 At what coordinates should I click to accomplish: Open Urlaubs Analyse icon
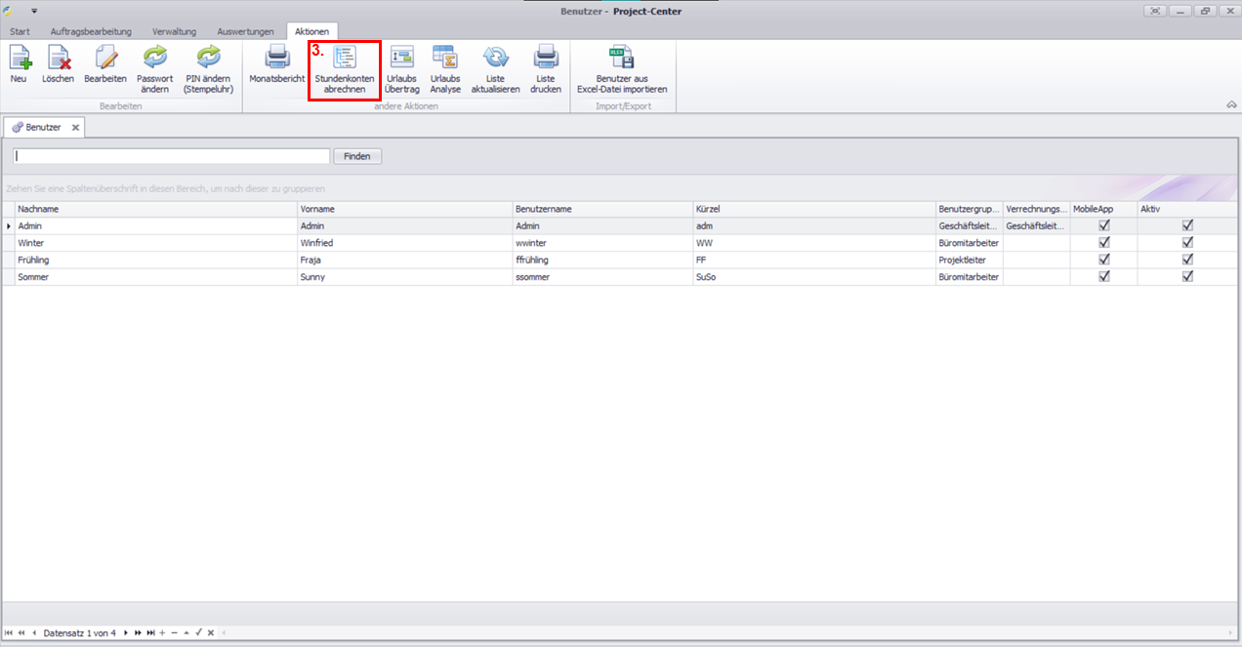(x=445, y=59)
